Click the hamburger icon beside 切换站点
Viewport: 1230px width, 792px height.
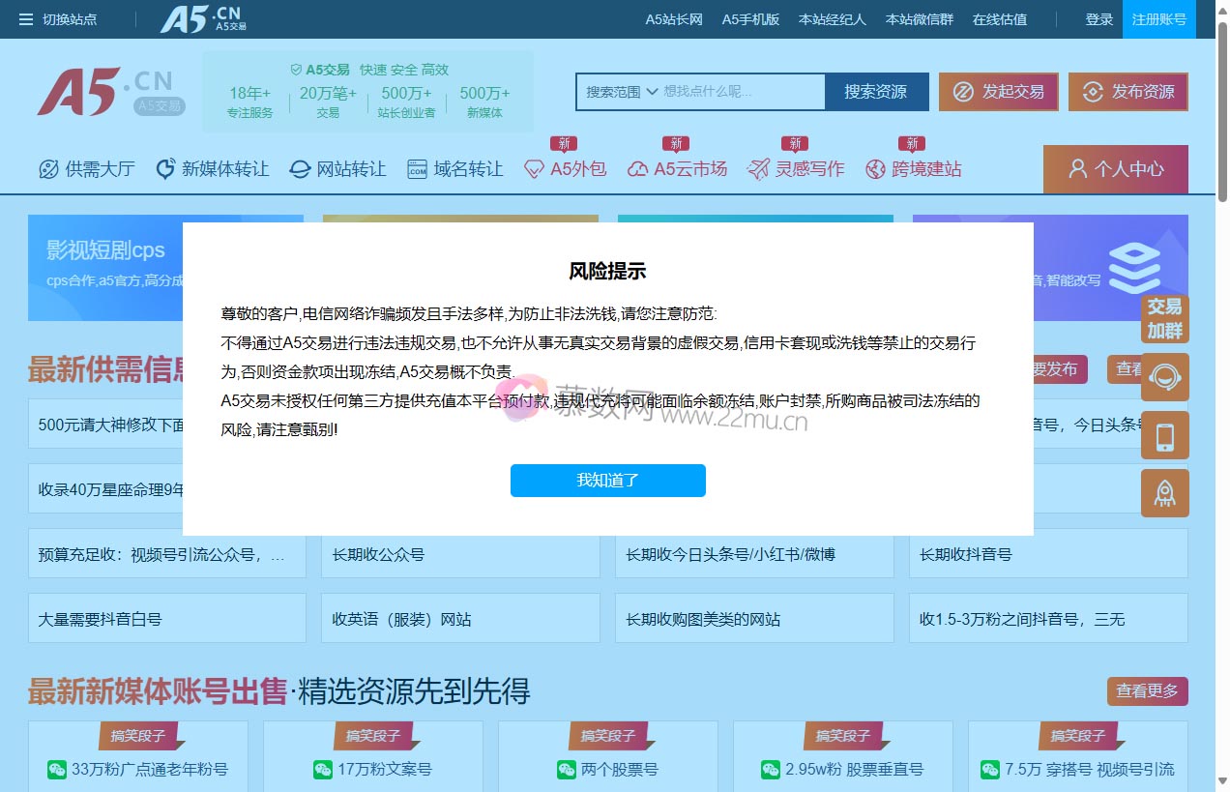(26, 19)
